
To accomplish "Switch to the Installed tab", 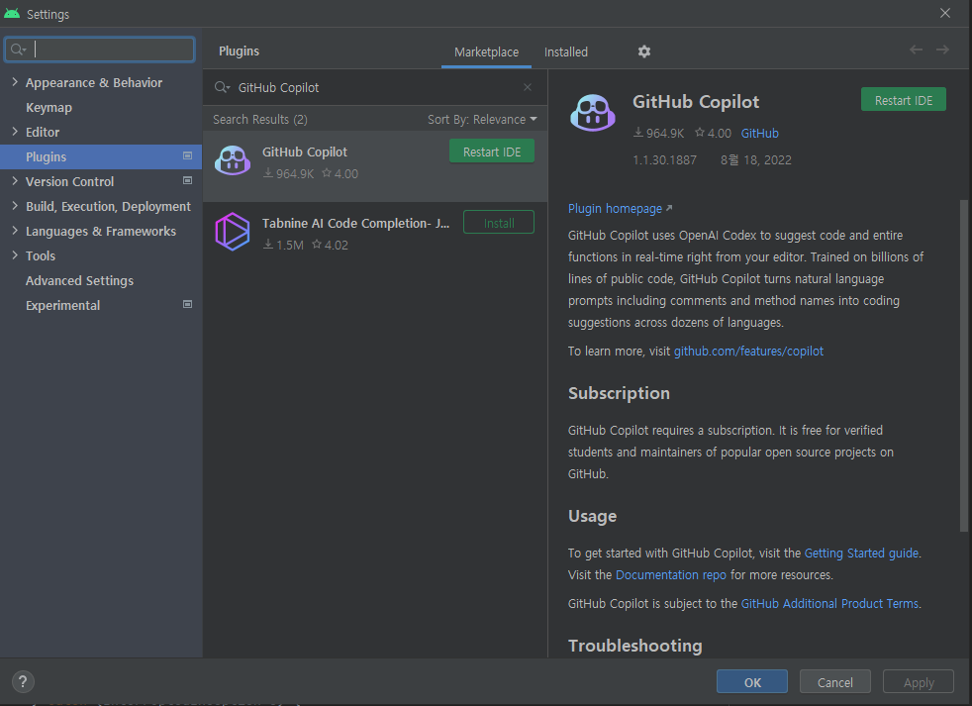I will point(566,52).
